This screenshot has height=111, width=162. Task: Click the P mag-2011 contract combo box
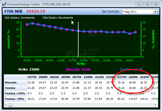tap(139, 12)
